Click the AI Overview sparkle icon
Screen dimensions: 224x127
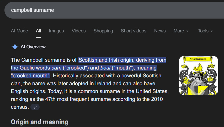(15, 47)
